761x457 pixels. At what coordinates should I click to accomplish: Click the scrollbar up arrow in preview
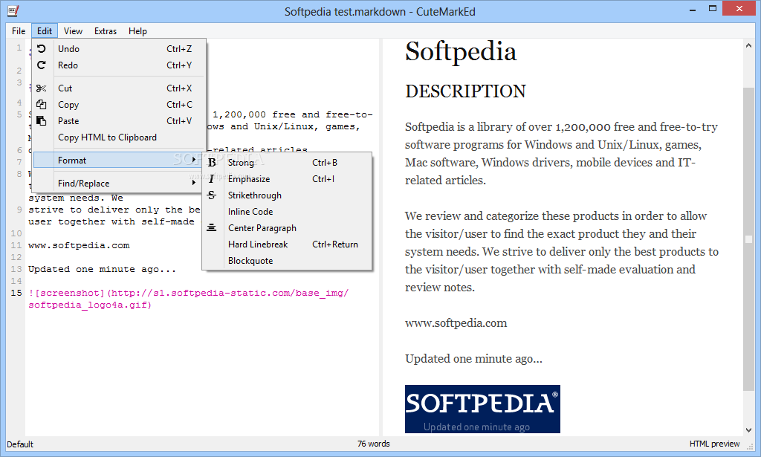(748, 45)
